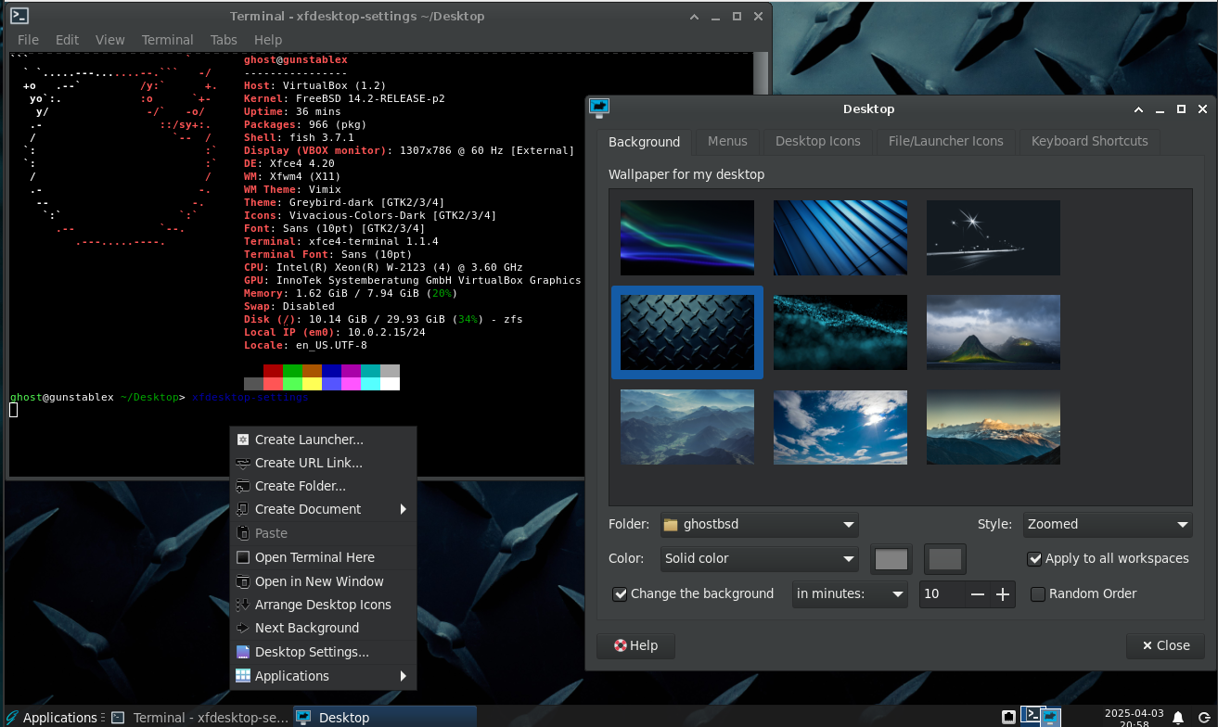Open the Folder ghostbsd dropdown

coord(760,524)
